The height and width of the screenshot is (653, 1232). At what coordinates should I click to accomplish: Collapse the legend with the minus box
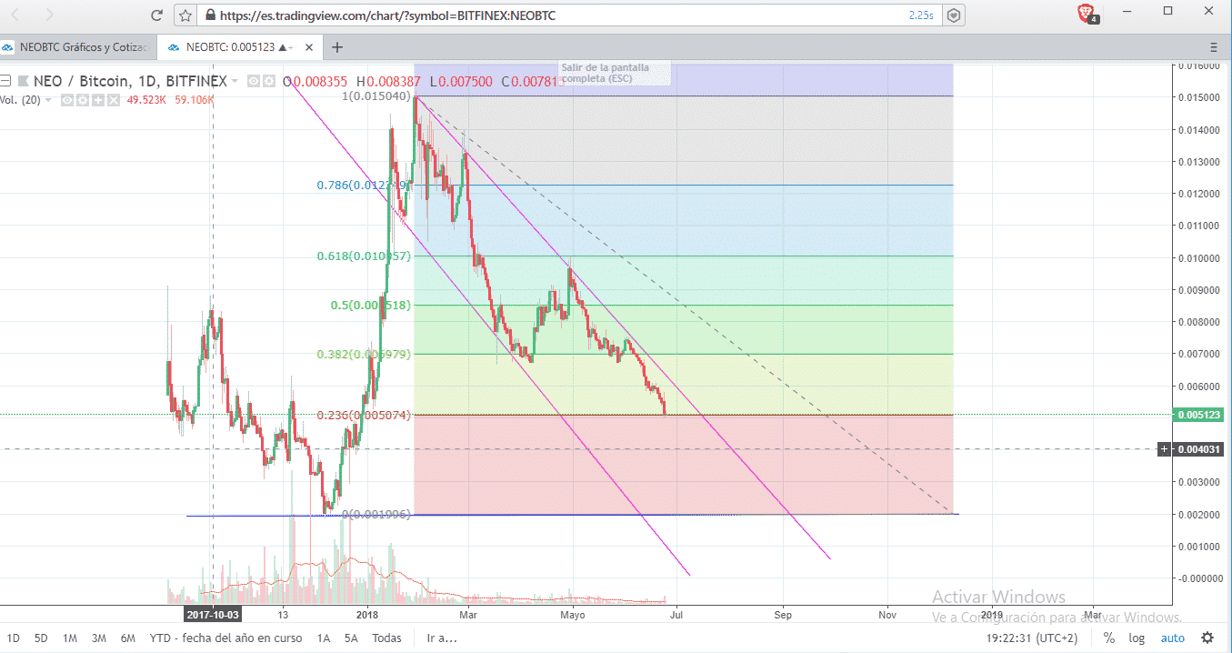(5, 81)
